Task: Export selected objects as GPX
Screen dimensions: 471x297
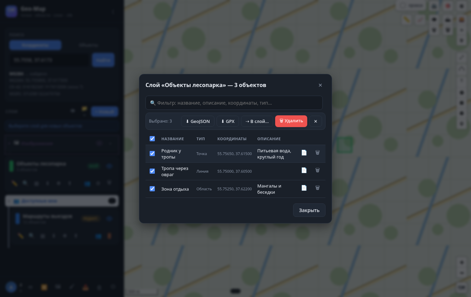Action: tap(228, 121)
